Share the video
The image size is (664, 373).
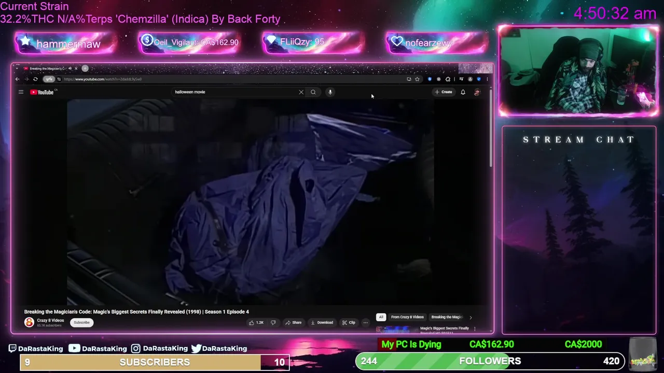tap(293, 323)
